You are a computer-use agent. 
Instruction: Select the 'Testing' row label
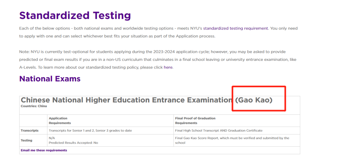point(27,141)
